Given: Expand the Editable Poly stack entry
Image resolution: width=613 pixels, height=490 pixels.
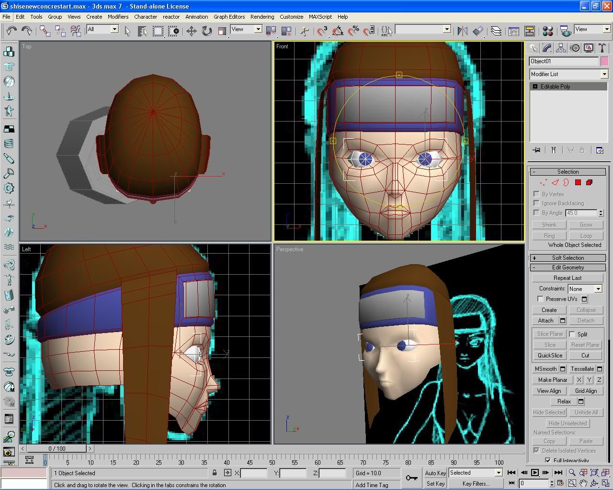Looking at the screenshot, I should (535, 87).
